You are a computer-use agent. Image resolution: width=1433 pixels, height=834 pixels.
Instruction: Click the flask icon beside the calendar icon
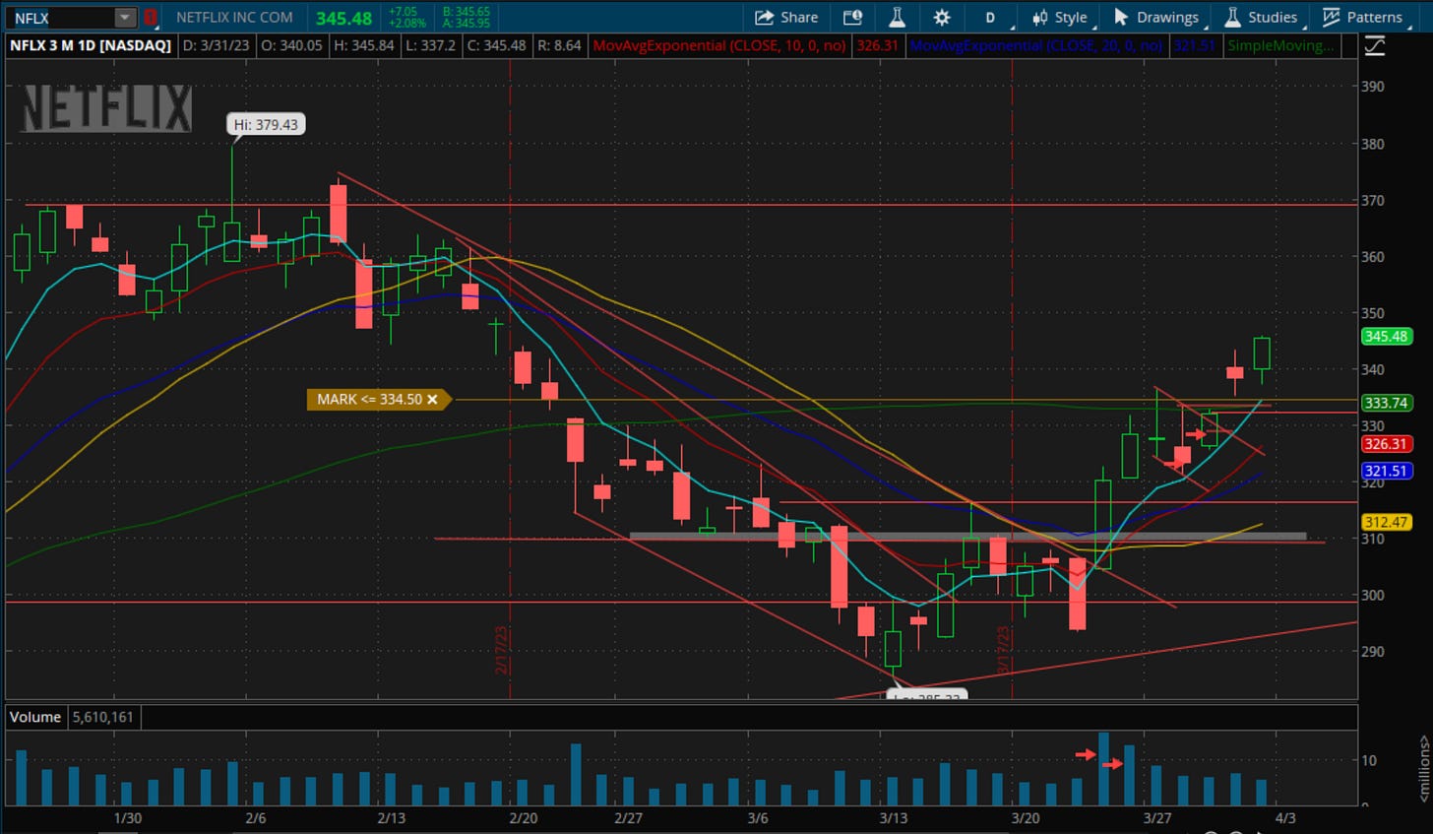click(897, 18)
